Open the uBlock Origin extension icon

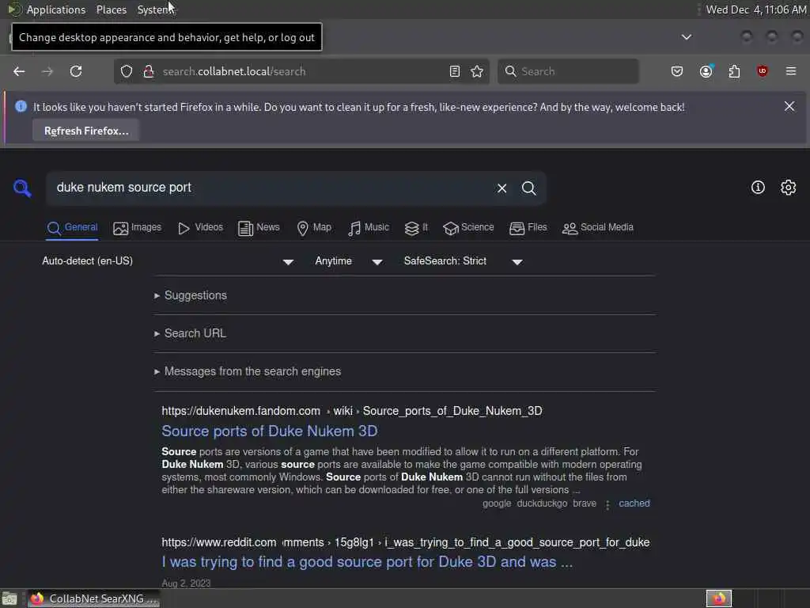(x=762, y=71)
